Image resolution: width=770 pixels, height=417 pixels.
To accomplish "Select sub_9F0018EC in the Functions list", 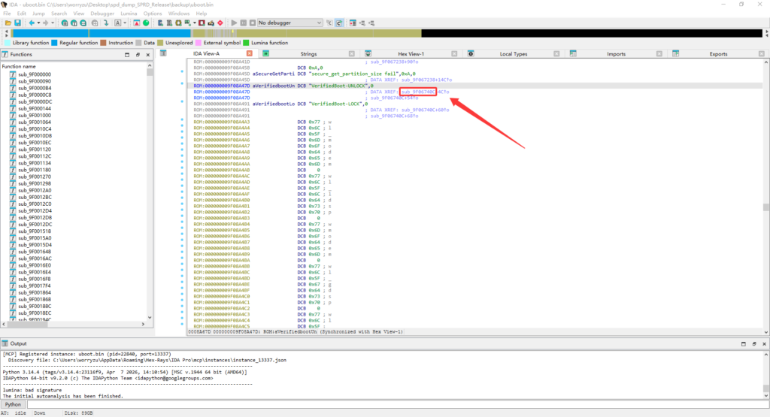I will point(35,313).
